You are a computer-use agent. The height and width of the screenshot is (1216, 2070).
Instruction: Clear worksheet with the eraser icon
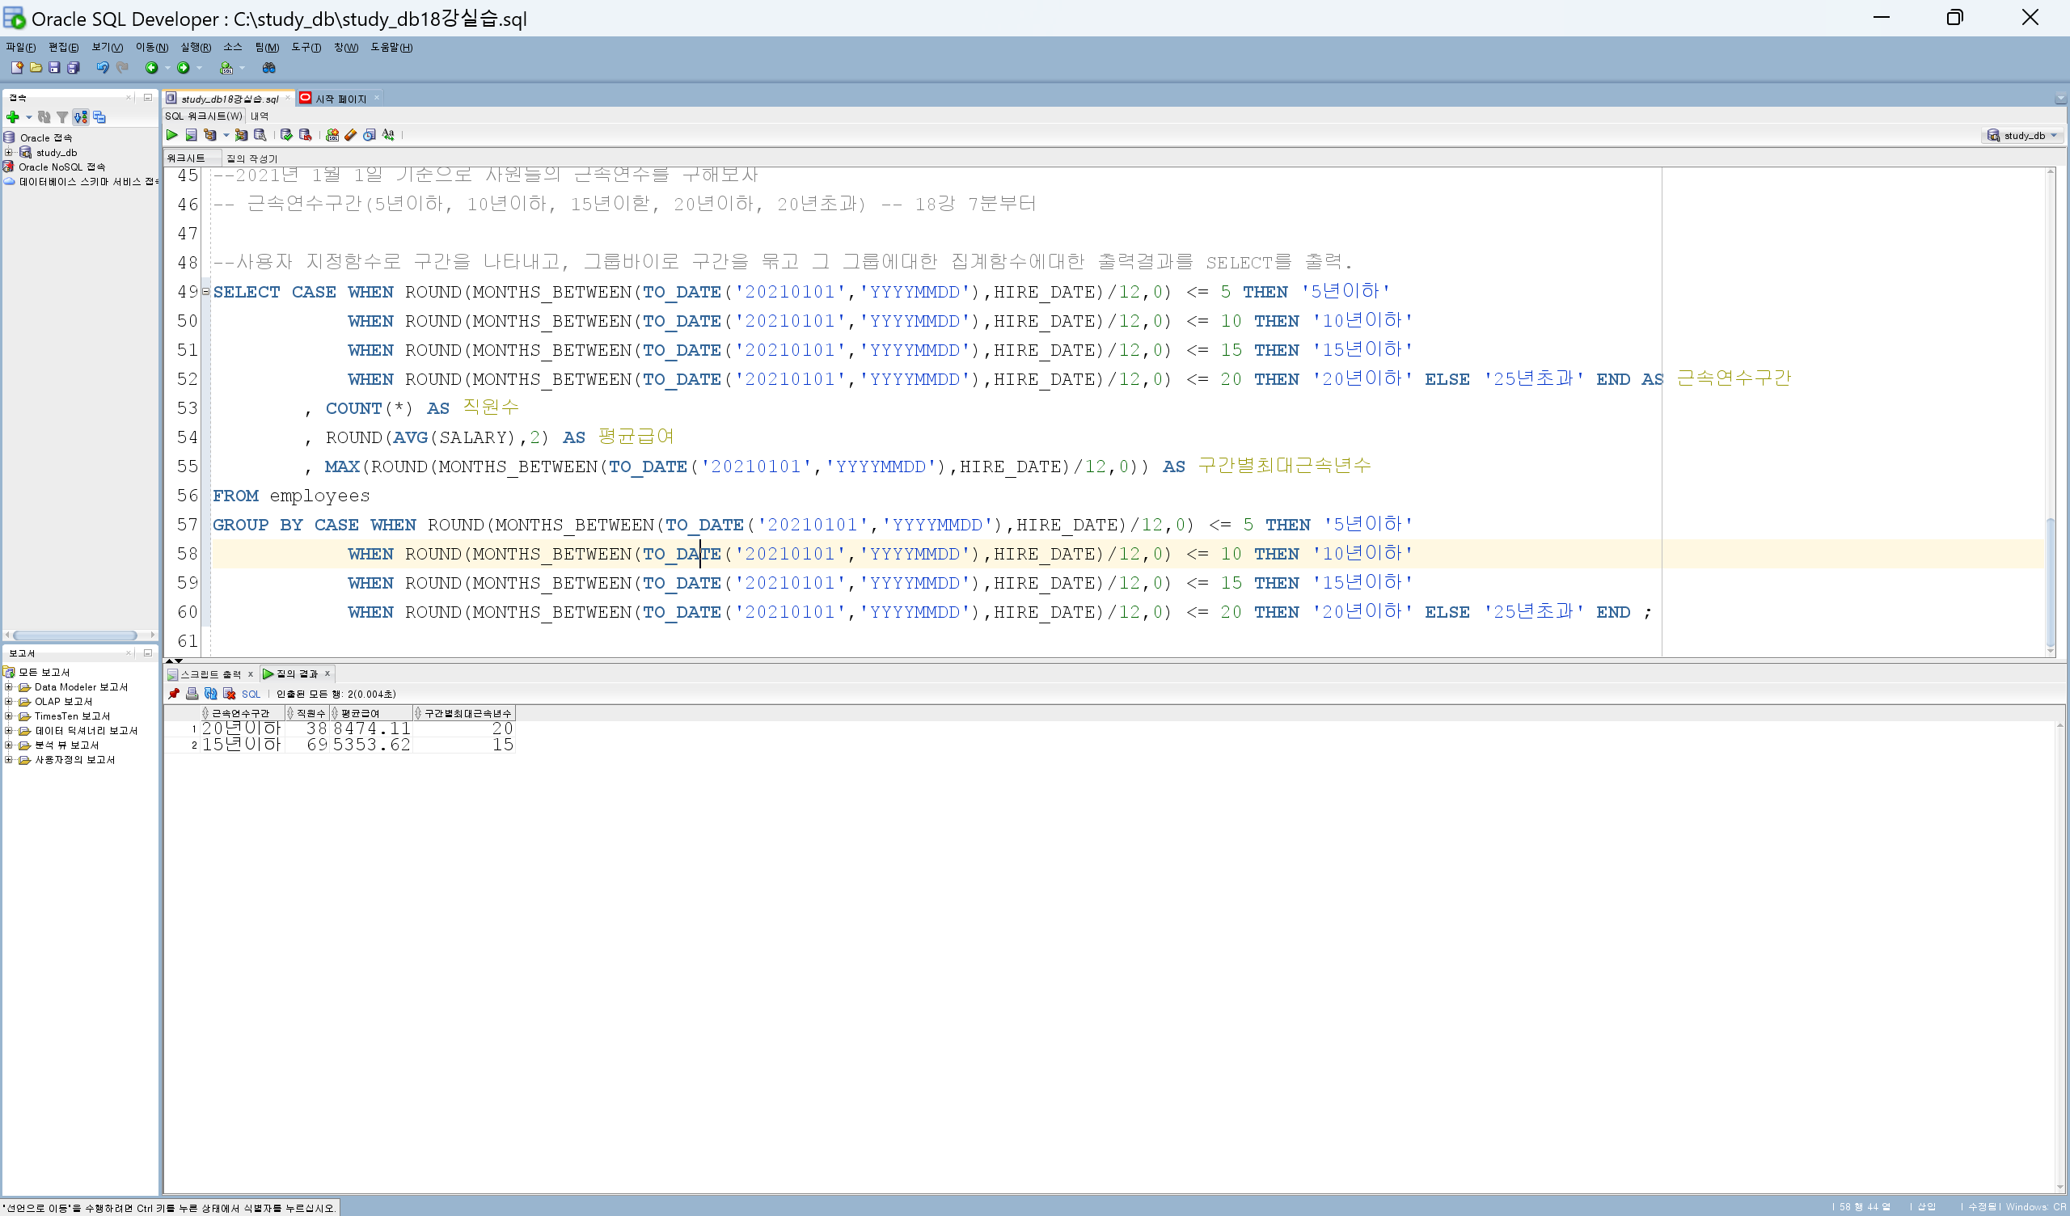pos(351,135)
